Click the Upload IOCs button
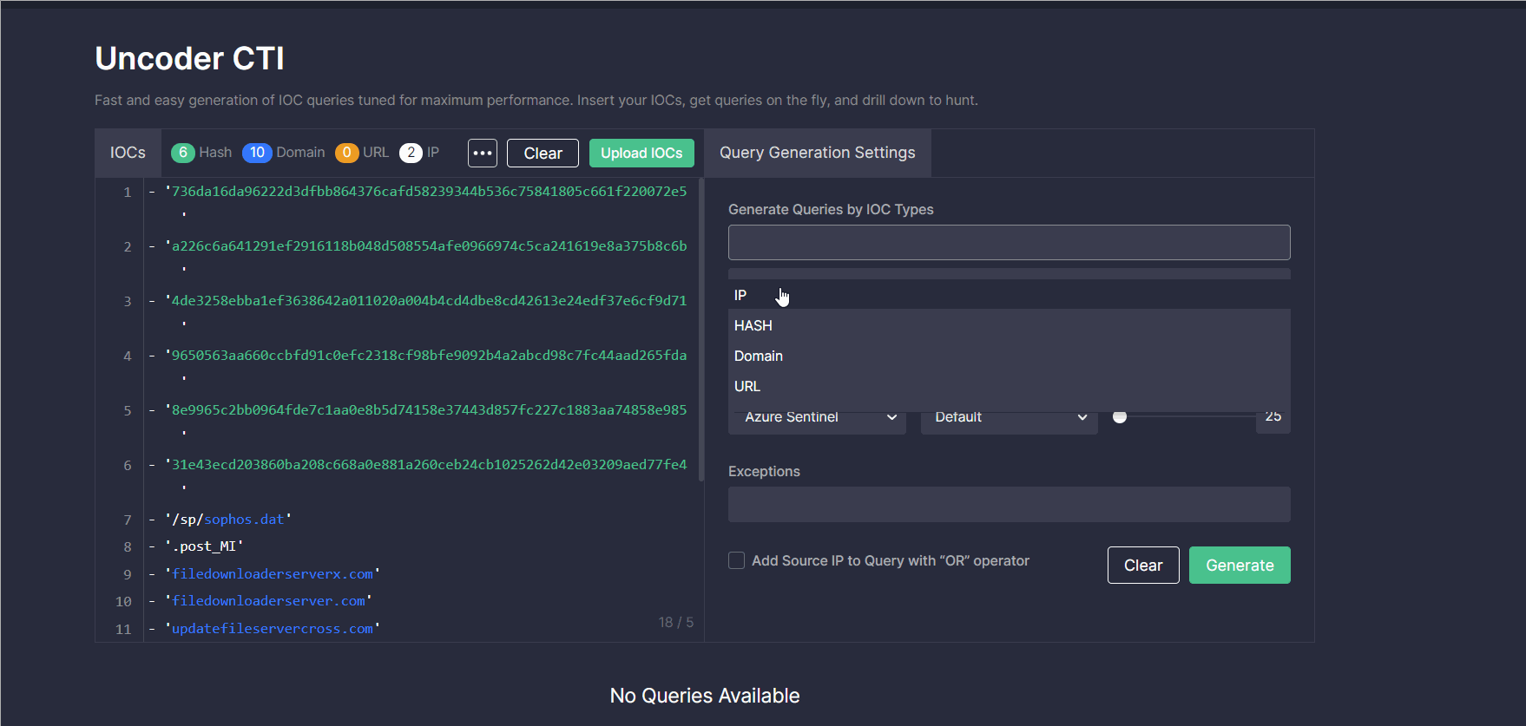Viewport: 1526px width, 726px height. (x=641, y=154)
